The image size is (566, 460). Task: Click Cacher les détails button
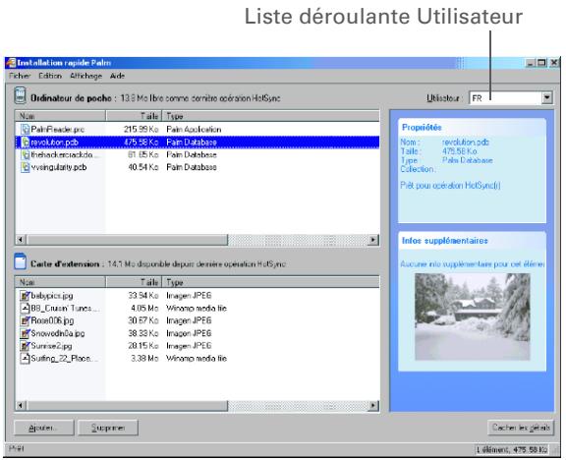click(521, 428)
